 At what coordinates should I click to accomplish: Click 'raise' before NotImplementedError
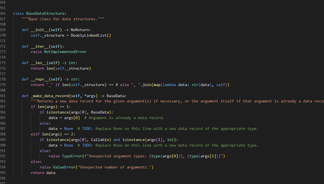coord(36,52)
